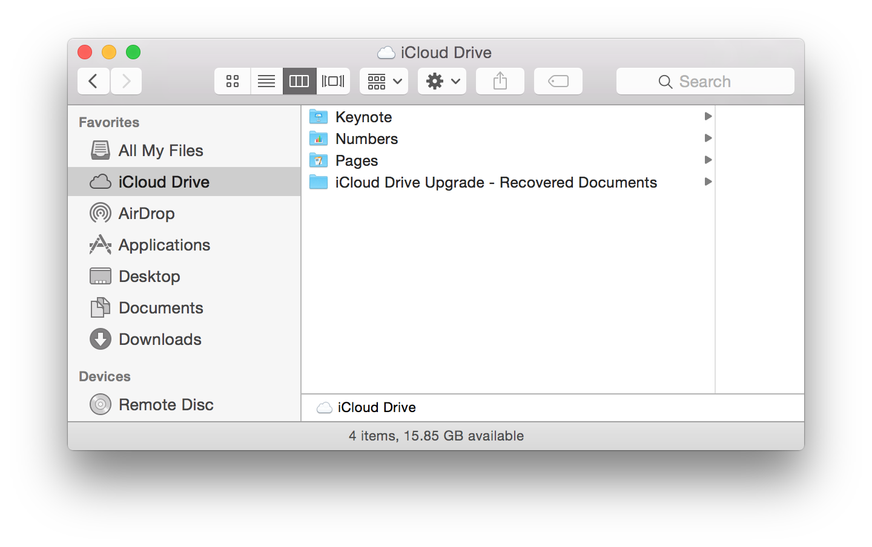
Task: Expand Recovered Documents folder via its arrow
Action: pos(708,182)
